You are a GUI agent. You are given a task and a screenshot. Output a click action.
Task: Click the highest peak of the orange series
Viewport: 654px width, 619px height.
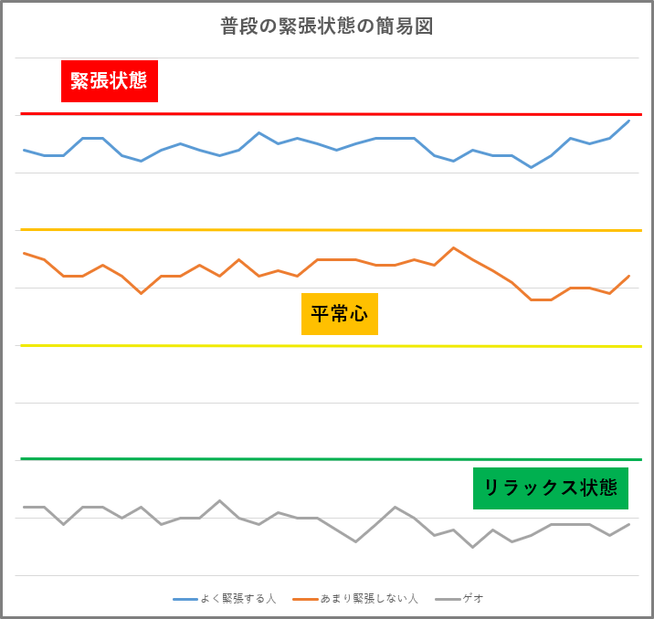[454, 247]
